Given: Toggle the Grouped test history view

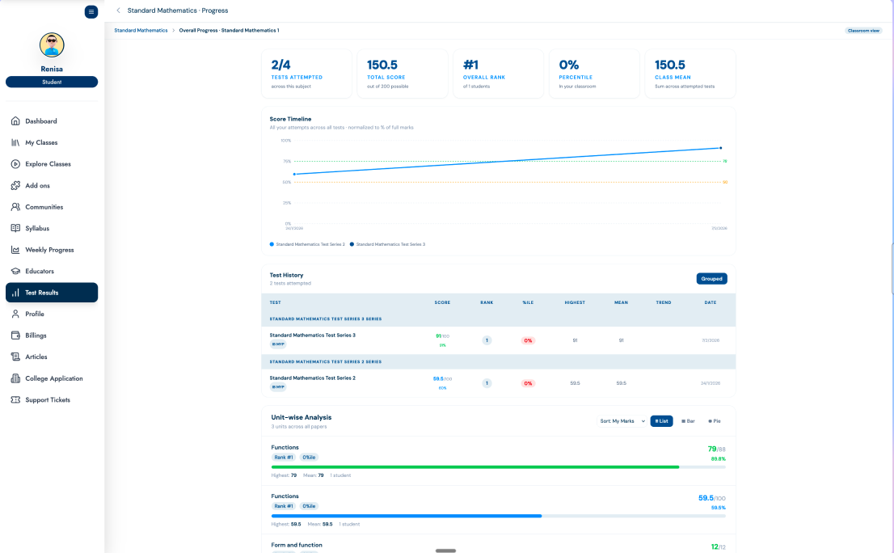Looking at the screenshot, I should pos(711,279).
